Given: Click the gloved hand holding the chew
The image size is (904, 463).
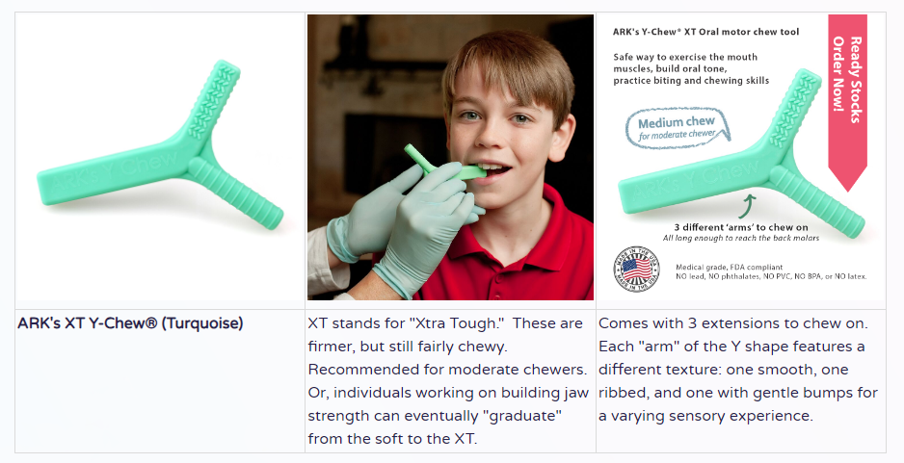Looking at the screenshot, I should (425, 224).
